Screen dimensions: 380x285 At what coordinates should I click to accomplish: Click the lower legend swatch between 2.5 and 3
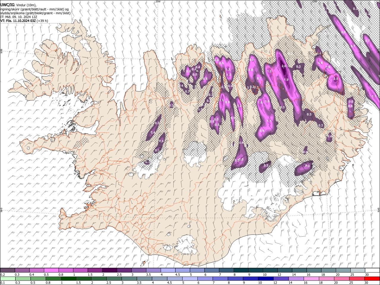(x=114, y=278)
